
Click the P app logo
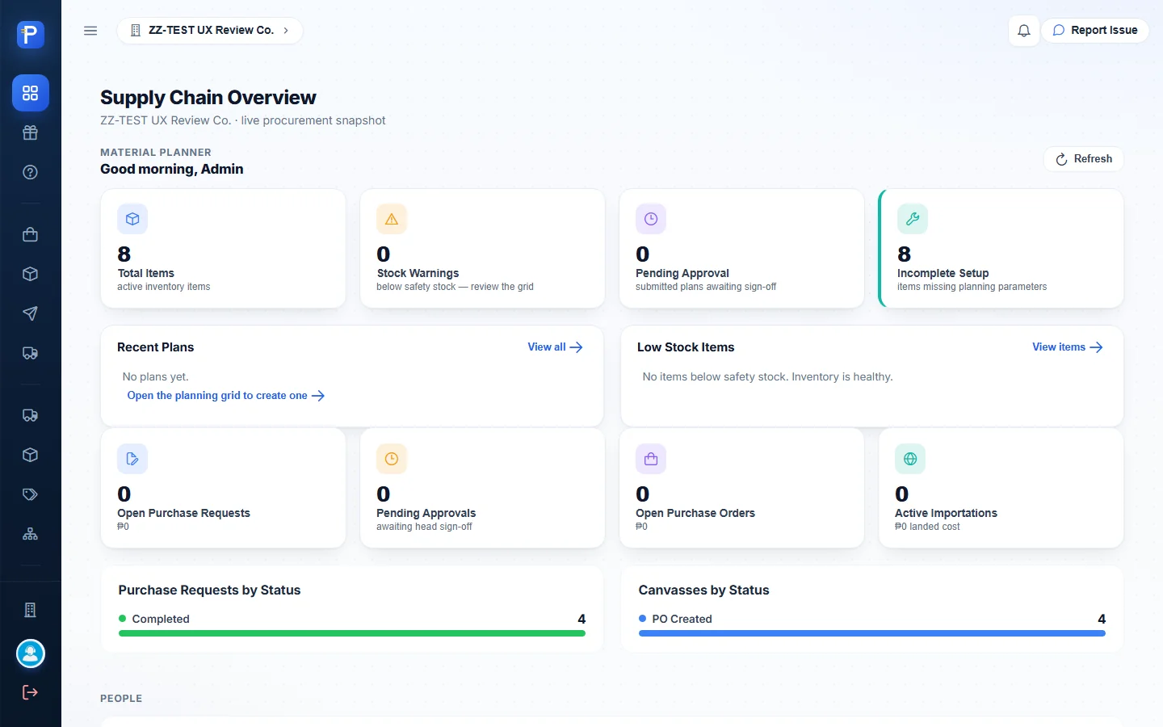(31, 35)
